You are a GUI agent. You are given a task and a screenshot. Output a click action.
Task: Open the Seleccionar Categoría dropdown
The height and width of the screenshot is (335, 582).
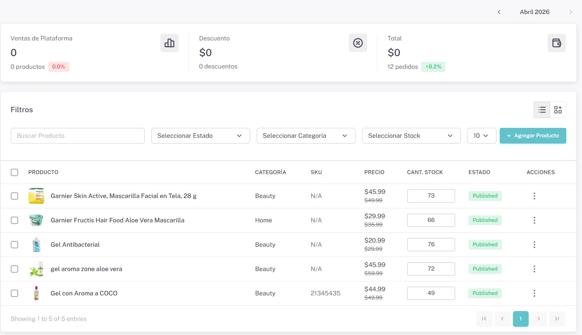point(306,136)
